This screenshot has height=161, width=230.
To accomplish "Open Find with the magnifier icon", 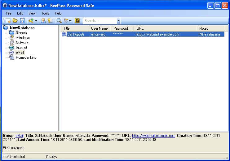I will pyautogui.click(x=59, y=21).
